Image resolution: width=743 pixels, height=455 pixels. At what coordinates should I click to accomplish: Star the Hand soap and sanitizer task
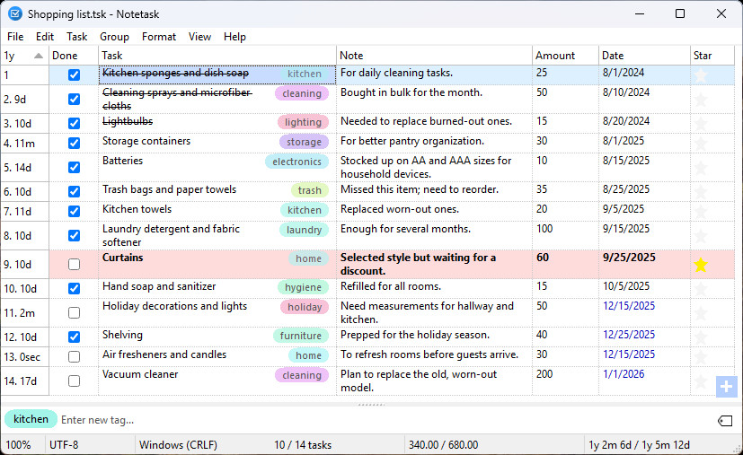[701, 289]
